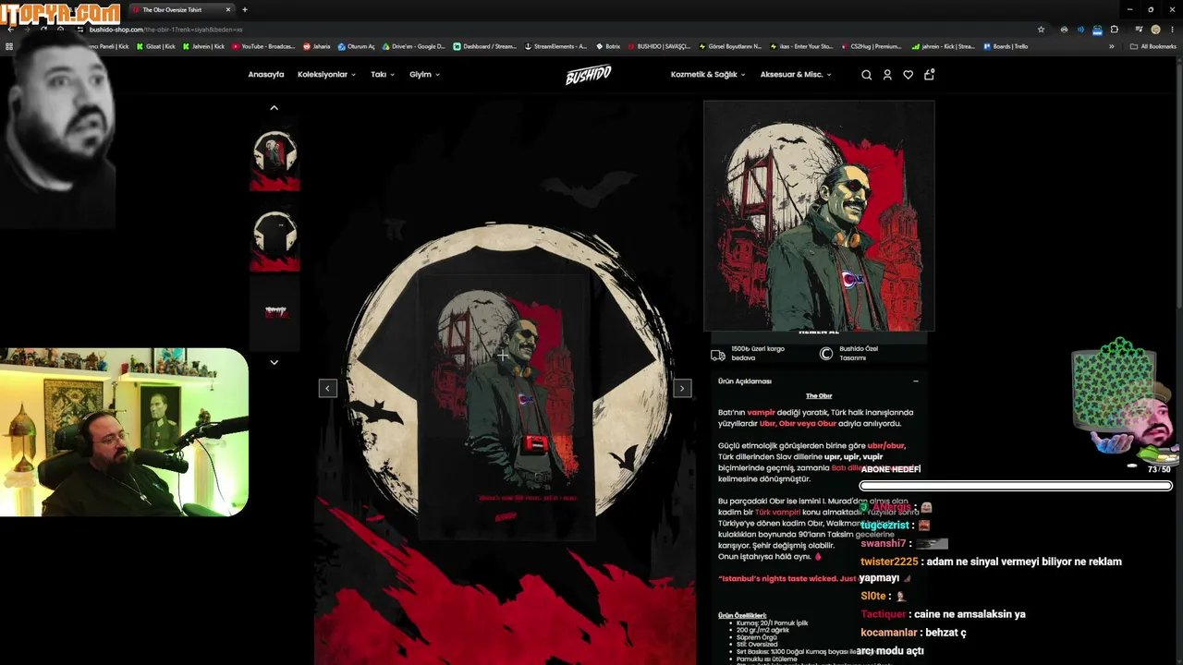Click the Bushido Özel Tasarımı copyright icon
The image size is (1183, 665).
pos(826,354)
